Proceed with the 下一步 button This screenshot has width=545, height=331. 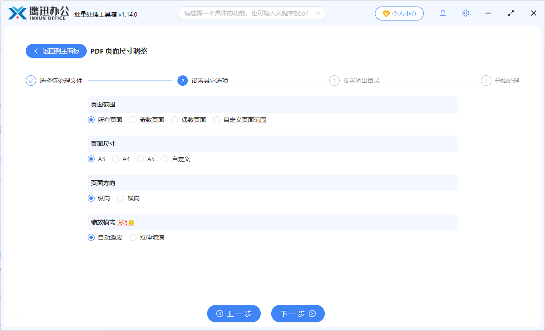click(298, 313)
